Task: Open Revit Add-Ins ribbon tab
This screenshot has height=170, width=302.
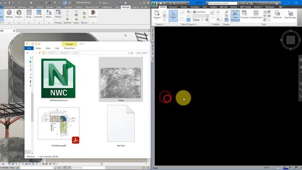Action: pos(136,7)
